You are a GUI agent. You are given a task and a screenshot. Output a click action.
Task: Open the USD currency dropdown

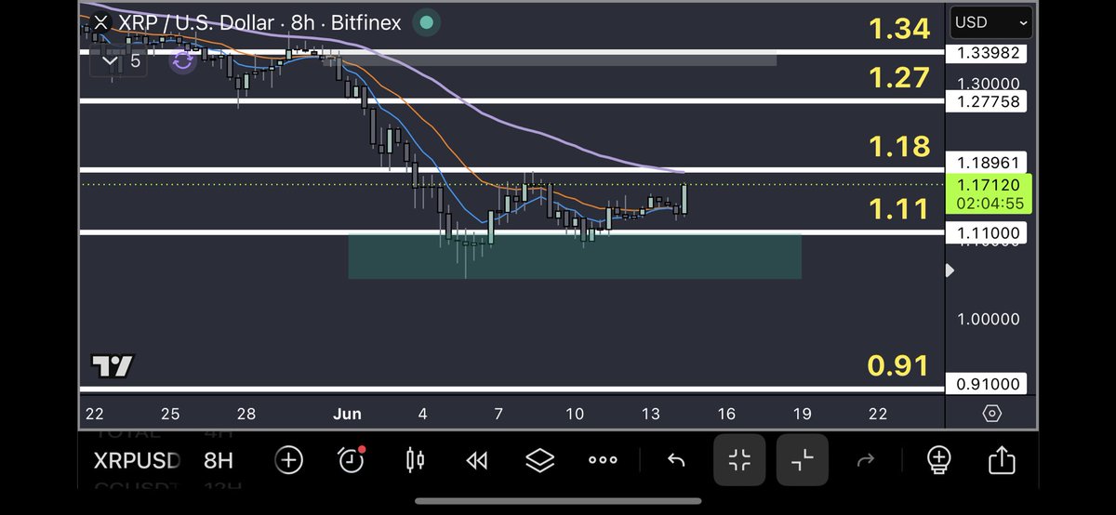[990, 22]
